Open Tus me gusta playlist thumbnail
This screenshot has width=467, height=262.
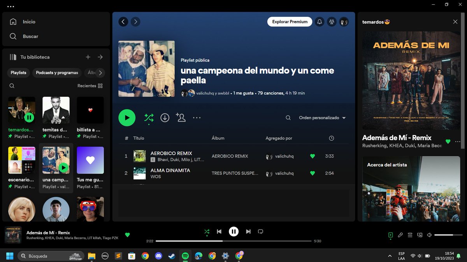coord(90,160)
